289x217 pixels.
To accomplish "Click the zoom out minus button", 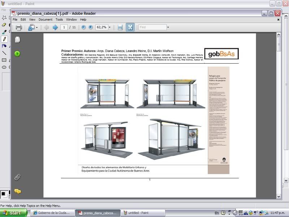I will point(84,27).
